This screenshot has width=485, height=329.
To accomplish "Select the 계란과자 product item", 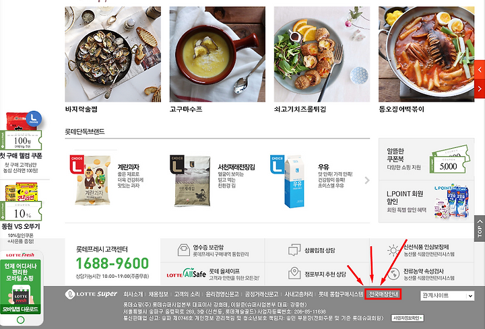I will coord(106,180).
